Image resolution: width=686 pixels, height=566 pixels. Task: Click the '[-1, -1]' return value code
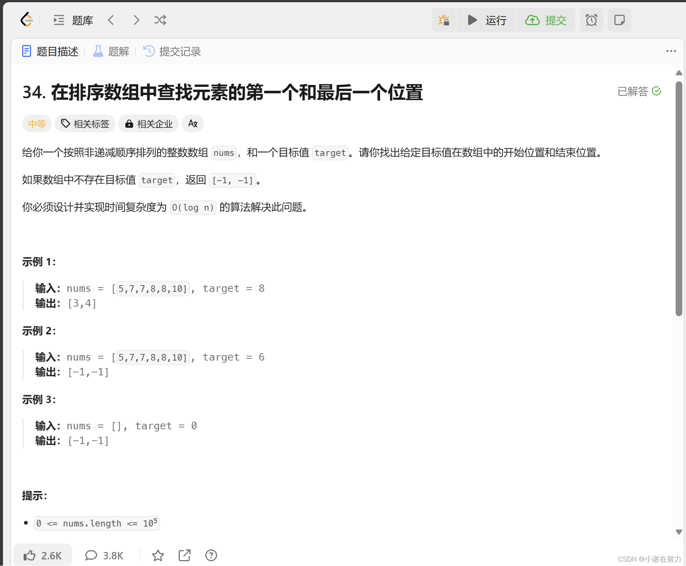click(x=233, y=180)
